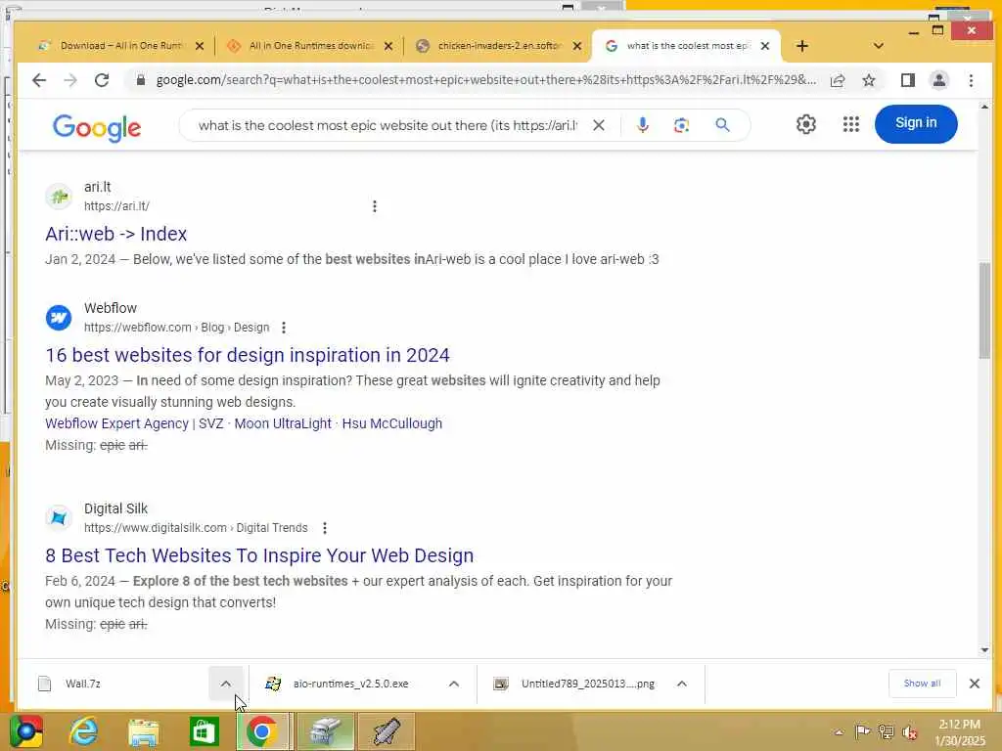The height and width of the screenshot is (751, 1002).
Task: Click the Webflow site favicon
Action: [x=59, y=318]
